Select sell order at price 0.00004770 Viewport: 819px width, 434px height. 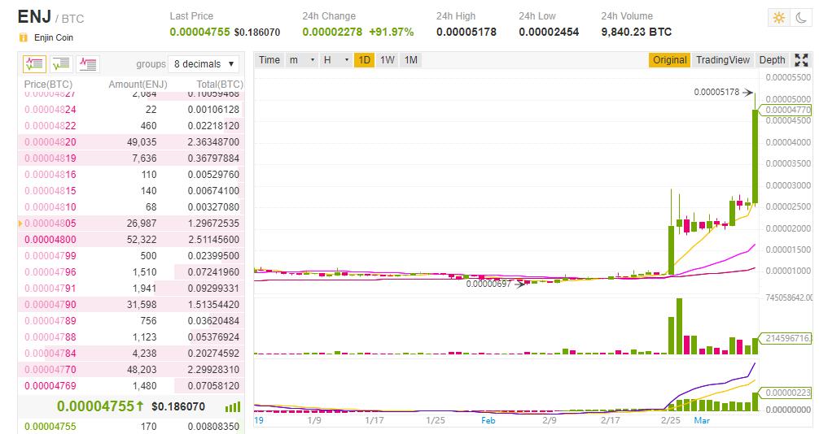tap(131, 369)
